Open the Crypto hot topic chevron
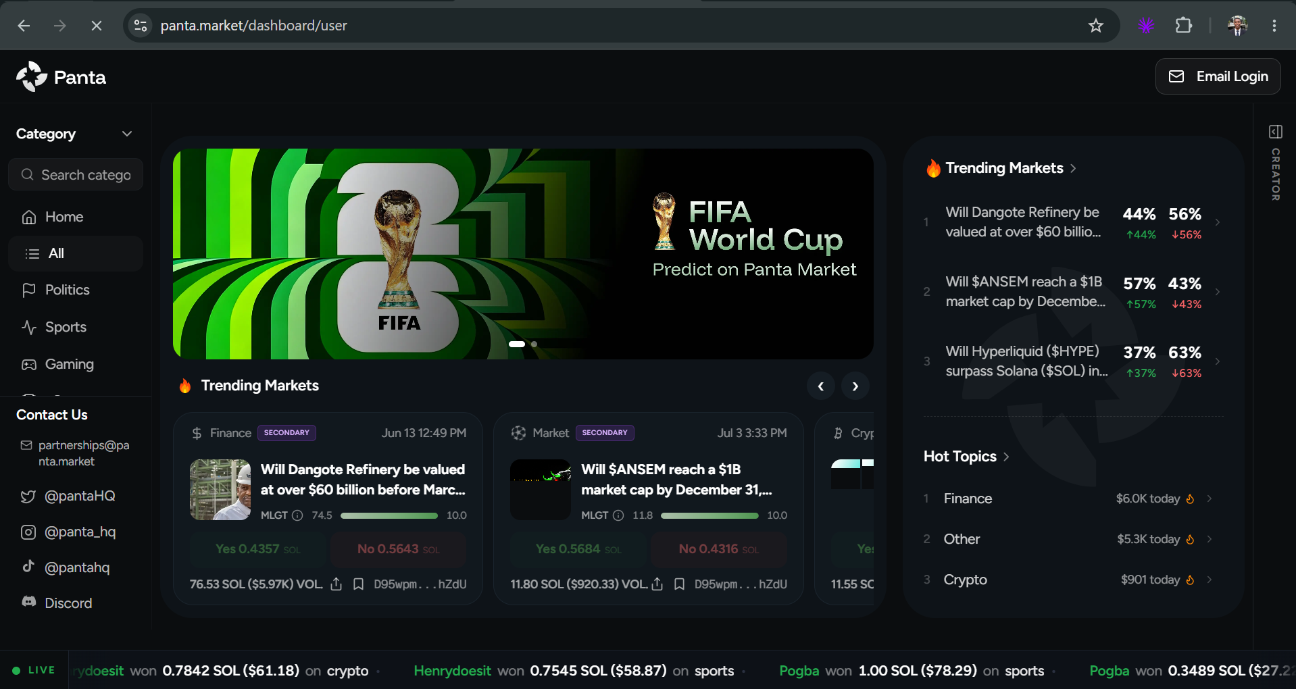Screen dimensions: 1296x689 tap(1210, 580)
